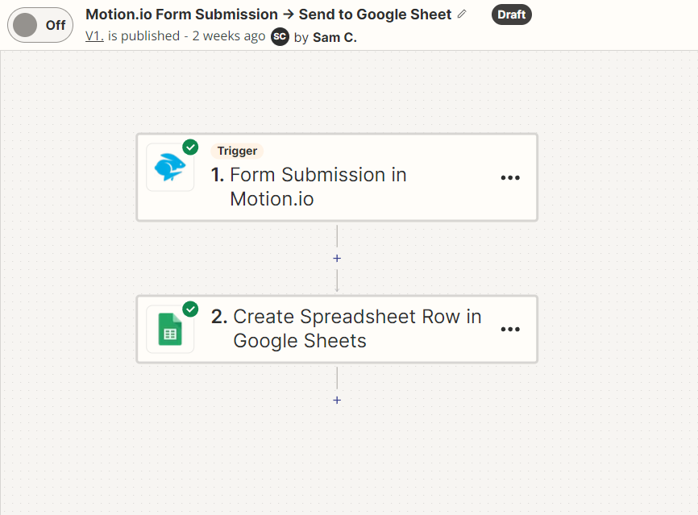Screen dimensions: 698x515
Task: Click the author name Sam C.
Action: coord(334,37)
